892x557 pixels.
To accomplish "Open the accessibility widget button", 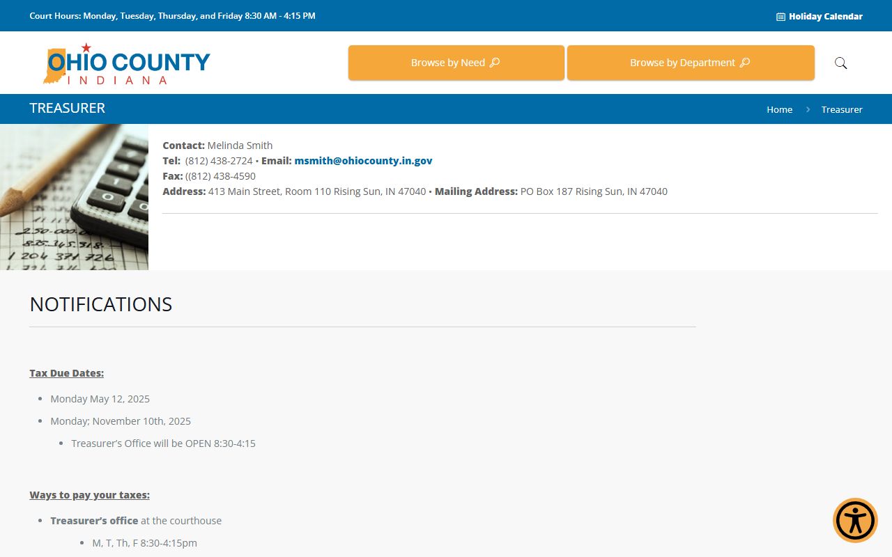I will [x=855, y=520].
